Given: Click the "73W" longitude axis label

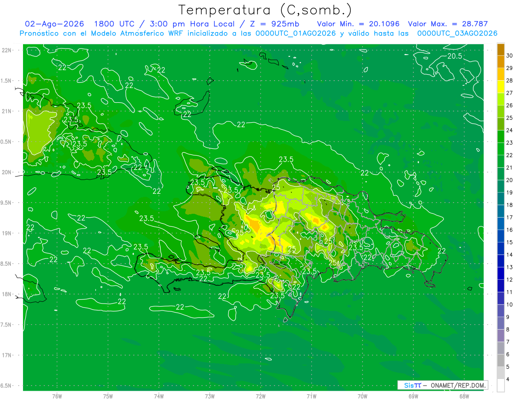Looking at the screenshot, I should click(210, 396).
